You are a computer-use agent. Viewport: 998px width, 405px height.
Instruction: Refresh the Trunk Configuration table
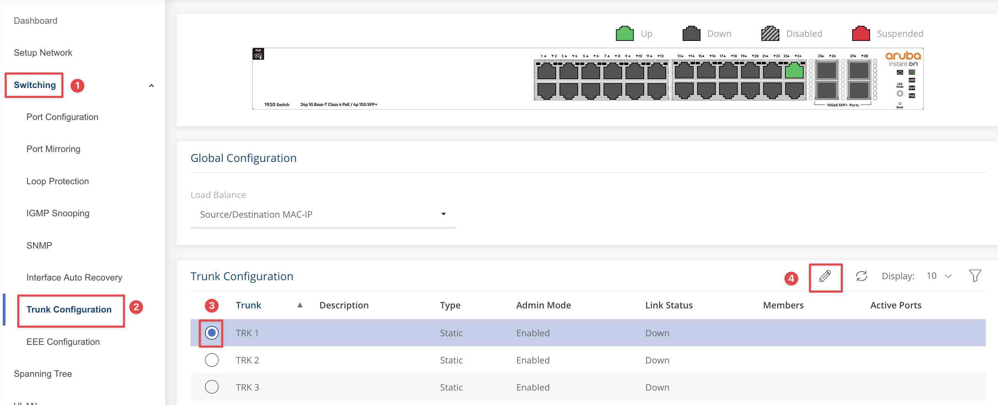(861, 276)
